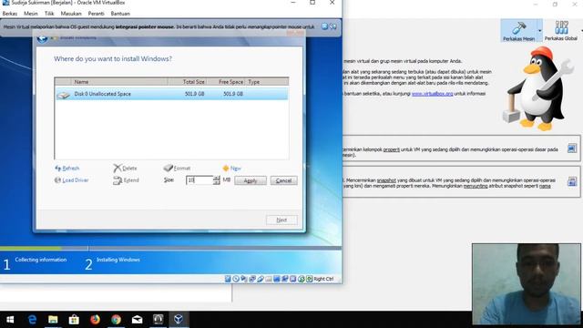Open the Berkas menu
This screenshot has height=328, width=583.
(x=10, y=14)
